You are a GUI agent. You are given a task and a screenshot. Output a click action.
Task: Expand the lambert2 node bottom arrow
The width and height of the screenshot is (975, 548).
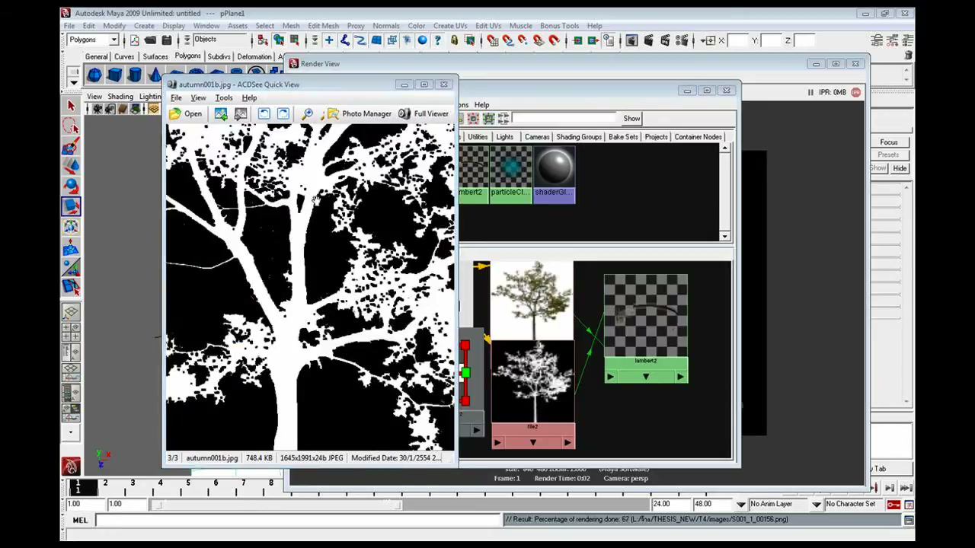pos(646,377)
